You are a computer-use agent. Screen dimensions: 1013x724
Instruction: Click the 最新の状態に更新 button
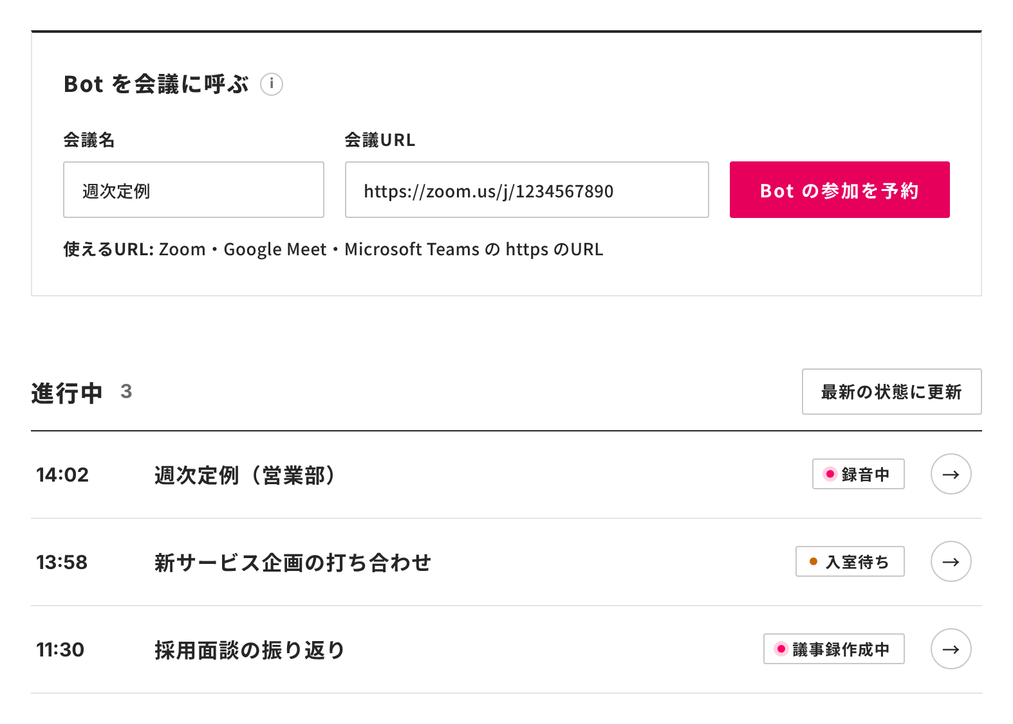tap(891, 392)
